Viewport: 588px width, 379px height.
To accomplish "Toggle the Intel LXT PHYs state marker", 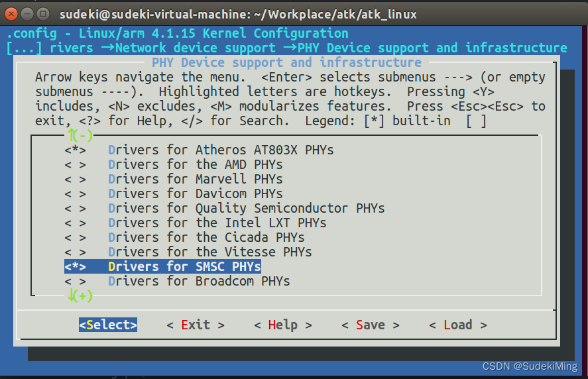I will pyautogui.click(x=76, y=223).
